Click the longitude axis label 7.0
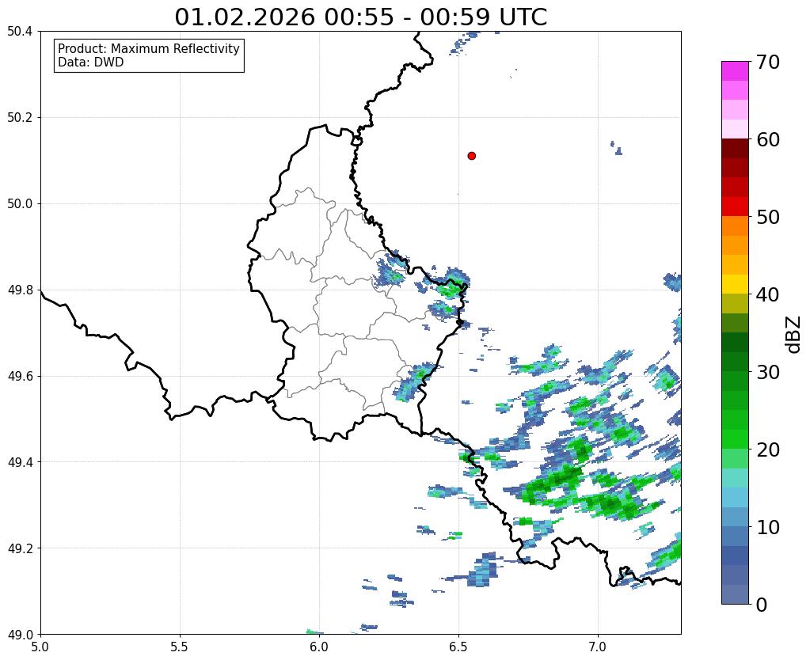 coord(598,647)
